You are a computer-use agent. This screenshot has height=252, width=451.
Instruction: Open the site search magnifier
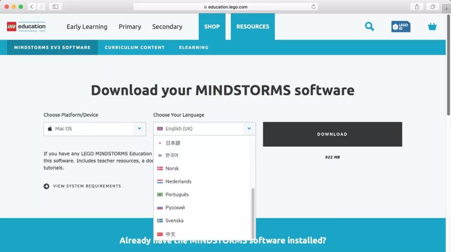tap(369, 26)
